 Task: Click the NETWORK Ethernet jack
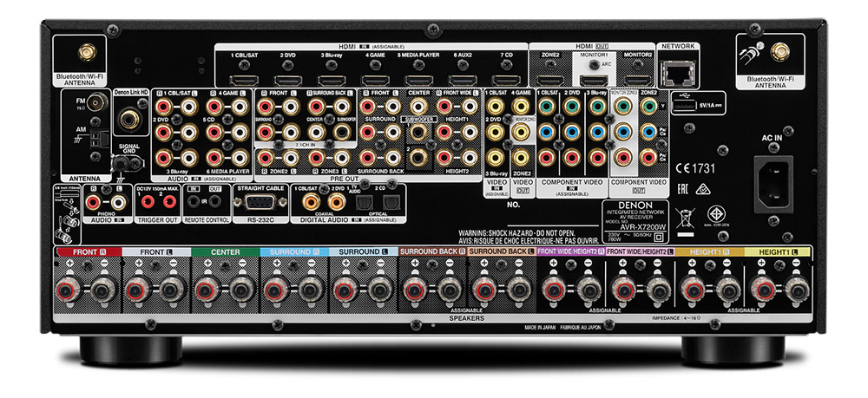pyautogui.click(x=678, y=73)
